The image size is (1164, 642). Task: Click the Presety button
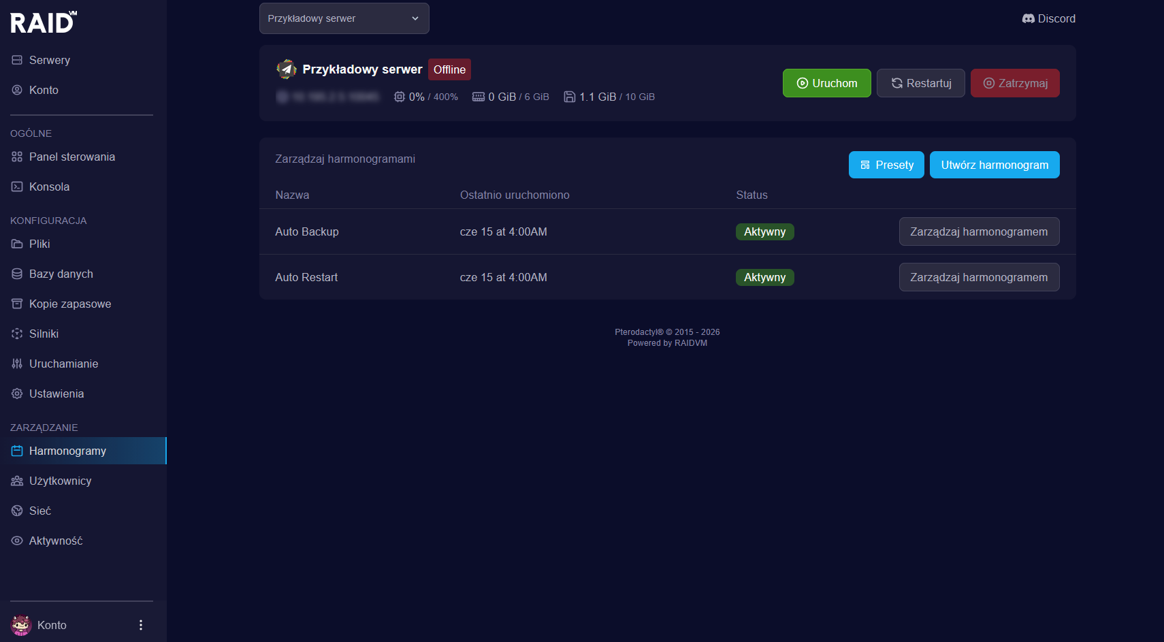click(x=886, y=165)
